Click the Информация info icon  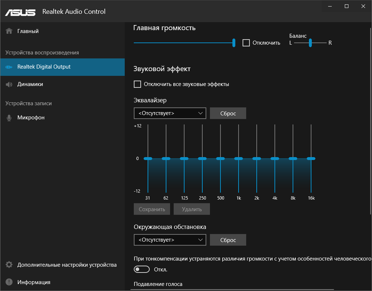[x=8, y=282]
